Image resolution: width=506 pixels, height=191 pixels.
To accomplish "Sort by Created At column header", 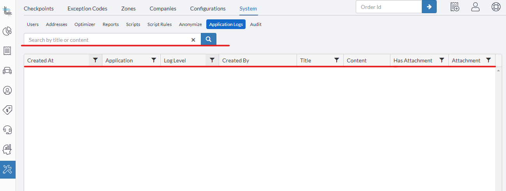I will click(40, 60).
